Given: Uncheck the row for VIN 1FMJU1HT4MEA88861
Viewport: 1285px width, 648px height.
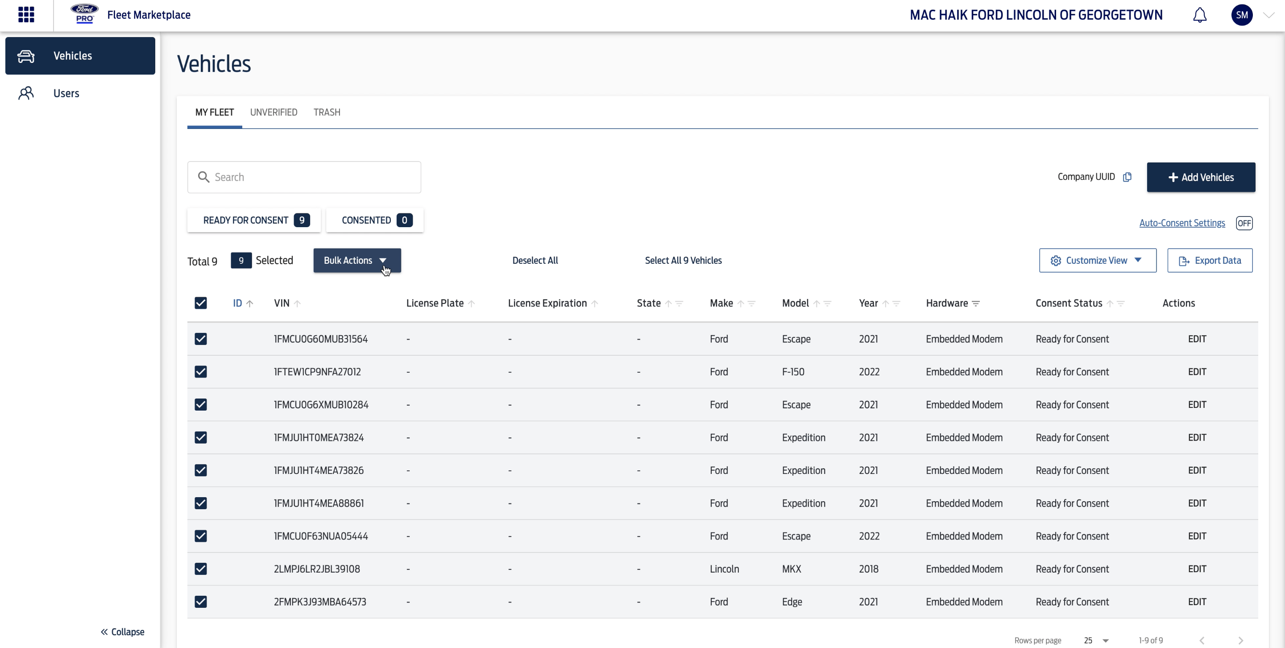Looking at the screenshot, I should [x=200, y=503].
